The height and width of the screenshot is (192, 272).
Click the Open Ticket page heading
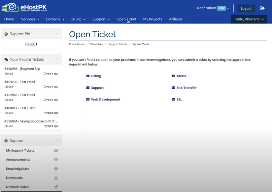click(92, 34)
